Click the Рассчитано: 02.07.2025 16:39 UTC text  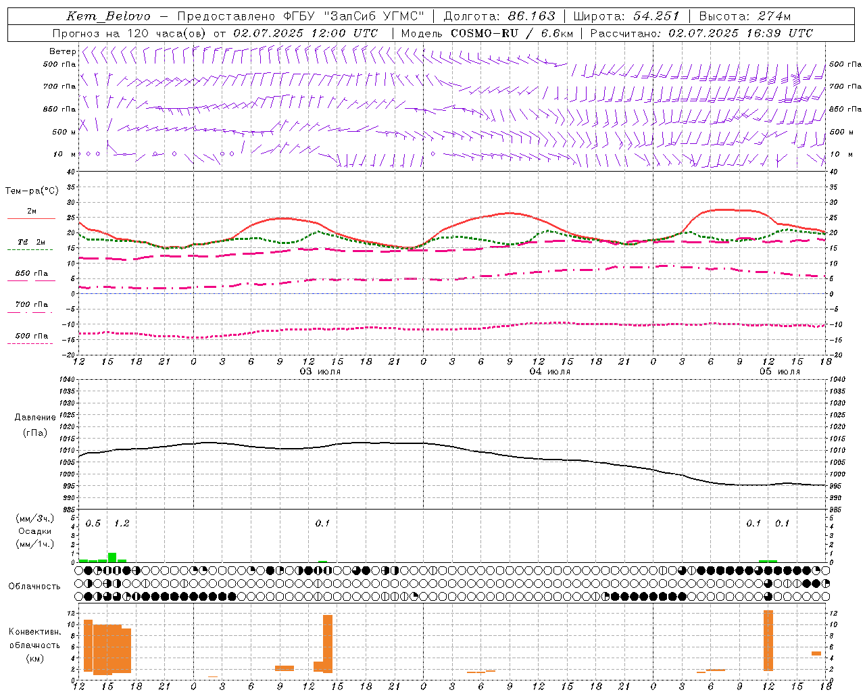701,33
